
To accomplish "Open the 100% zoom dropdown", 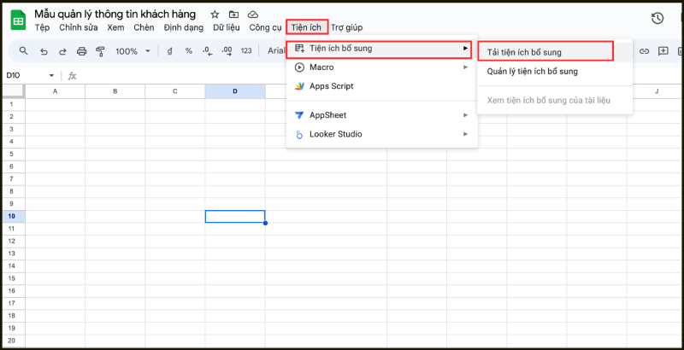I will (x=133, y=51).
